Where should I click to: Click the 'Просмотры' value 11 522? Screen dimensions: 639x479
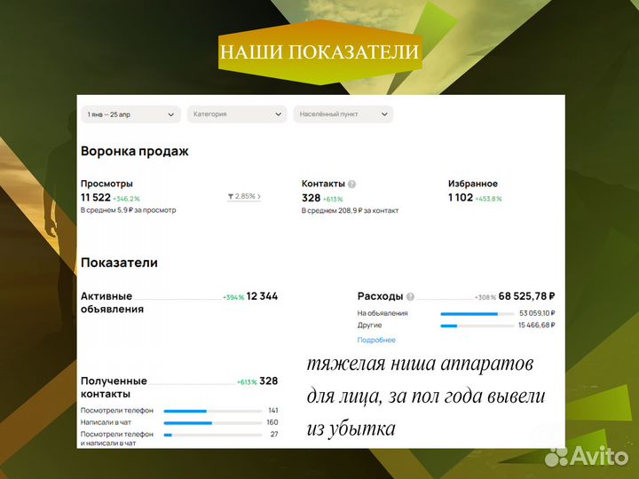tap(96, 198)
